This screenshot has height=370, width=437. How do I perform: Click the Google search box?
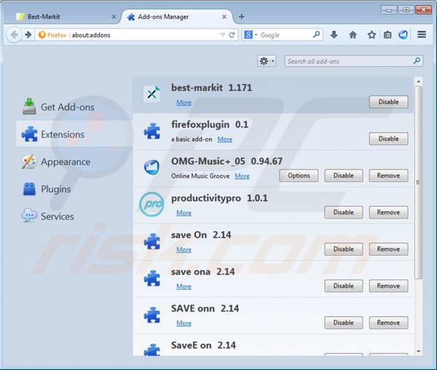pos(284,35)
